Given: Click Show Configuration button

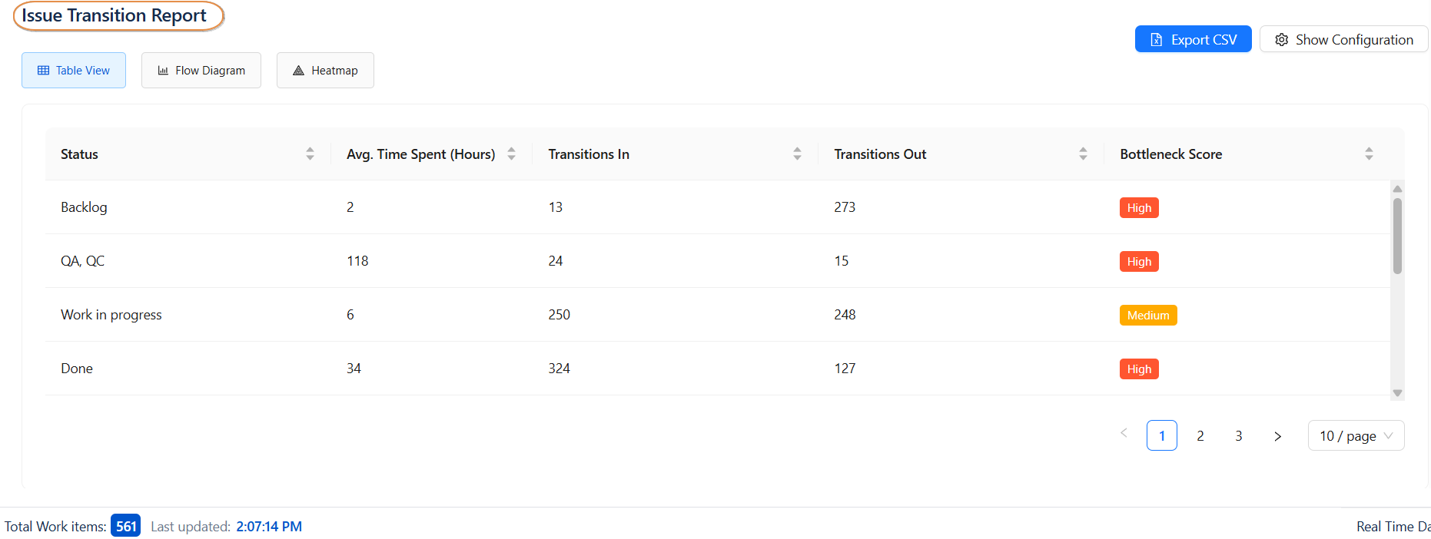Looking at the screenshot, I should pos(1343,40).
